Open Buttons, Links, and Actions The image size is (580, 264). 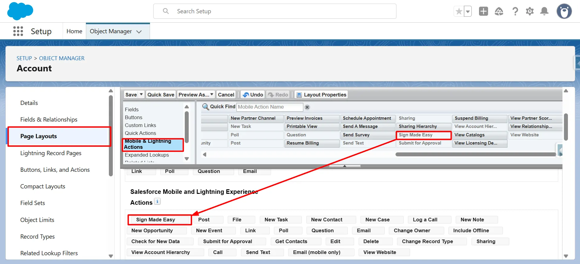(55, 170)
